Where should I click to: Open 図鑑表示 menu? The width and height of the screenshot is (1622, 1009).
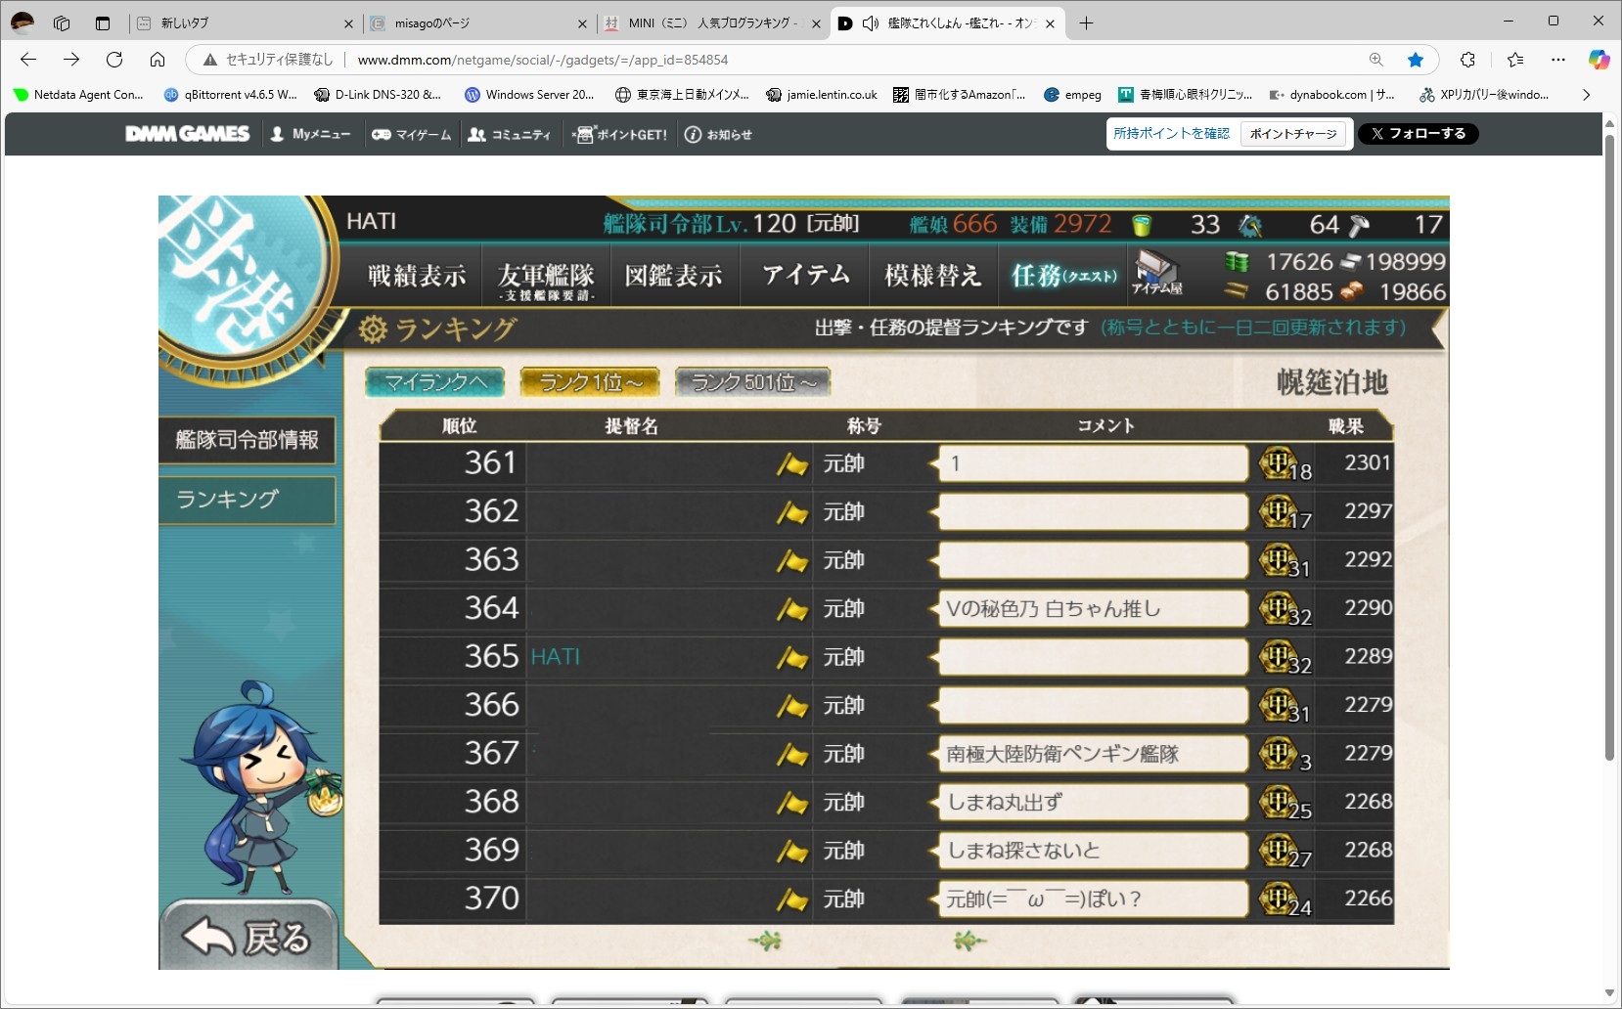pyautogui.click(x=674, y=276)
